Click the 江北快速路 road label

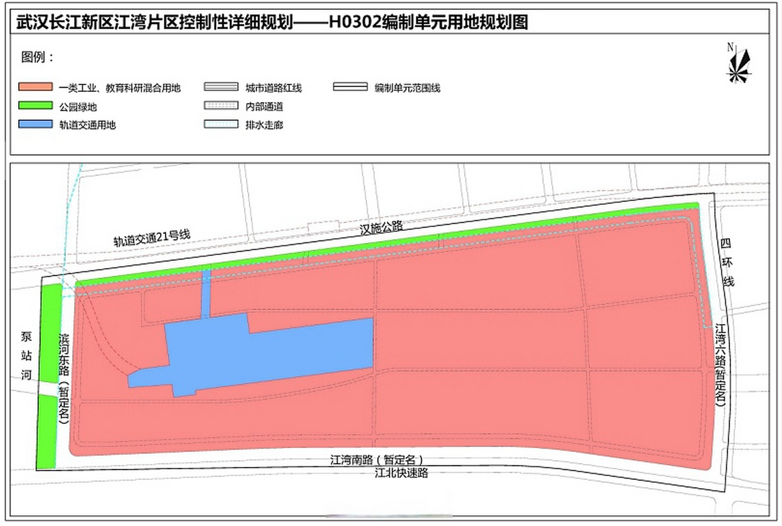click(401, 473)
